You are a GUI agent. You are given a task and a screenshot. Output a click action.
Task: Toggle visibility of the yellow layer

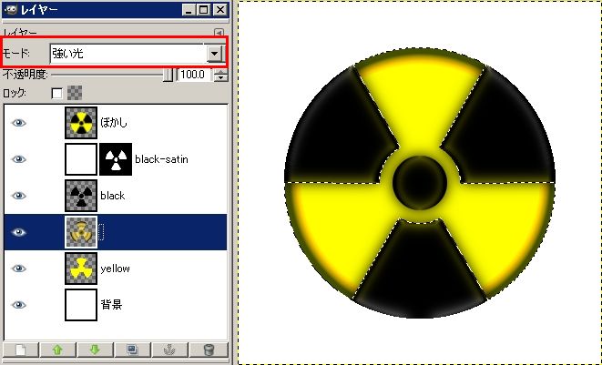(19, 269)
